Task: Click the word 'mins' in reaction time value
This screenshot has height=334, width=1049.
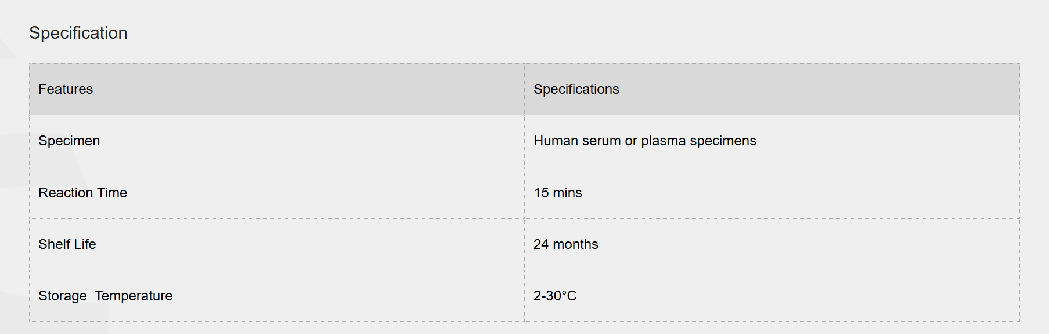Action: (x=567, y=193)
